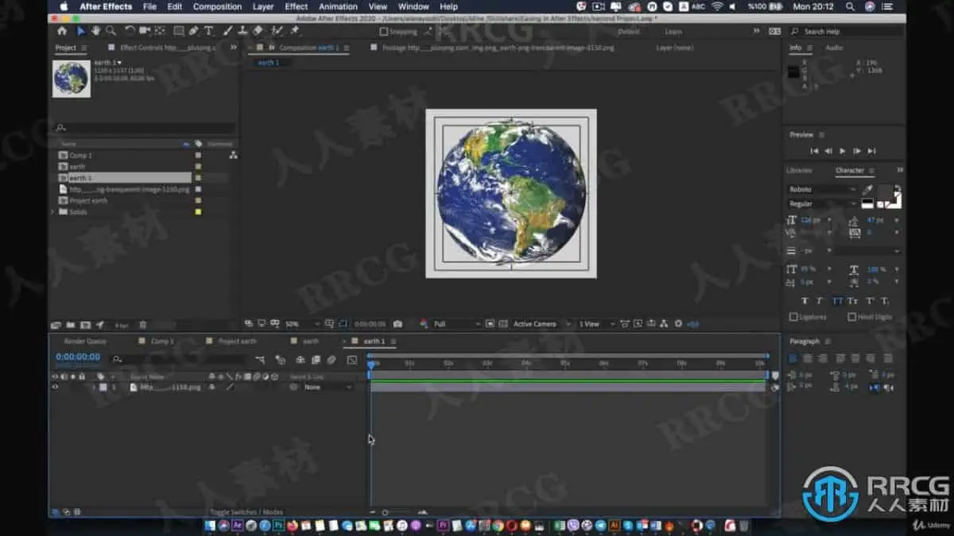
Task: Switch to the Render Queue tab
Action: click(x=85, y=341)
